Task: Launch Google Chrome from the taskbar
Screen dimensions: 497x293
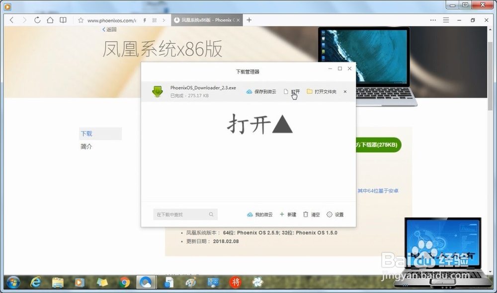Action: click(x=124, y=282)
